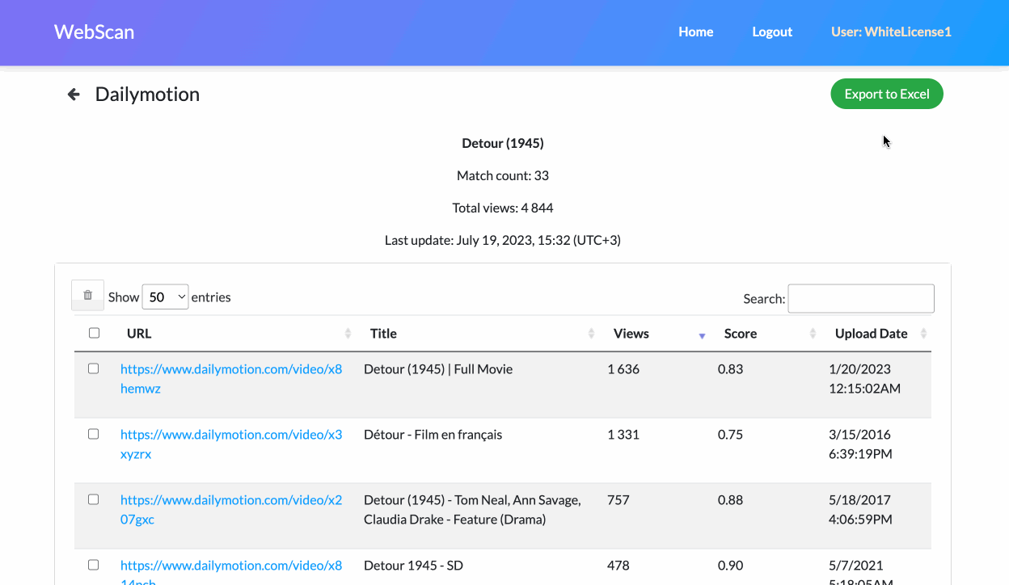This screenshot has width=1009, height=585.
Task: Click Logout in the top navigation
Action: [x=771, y=32]
